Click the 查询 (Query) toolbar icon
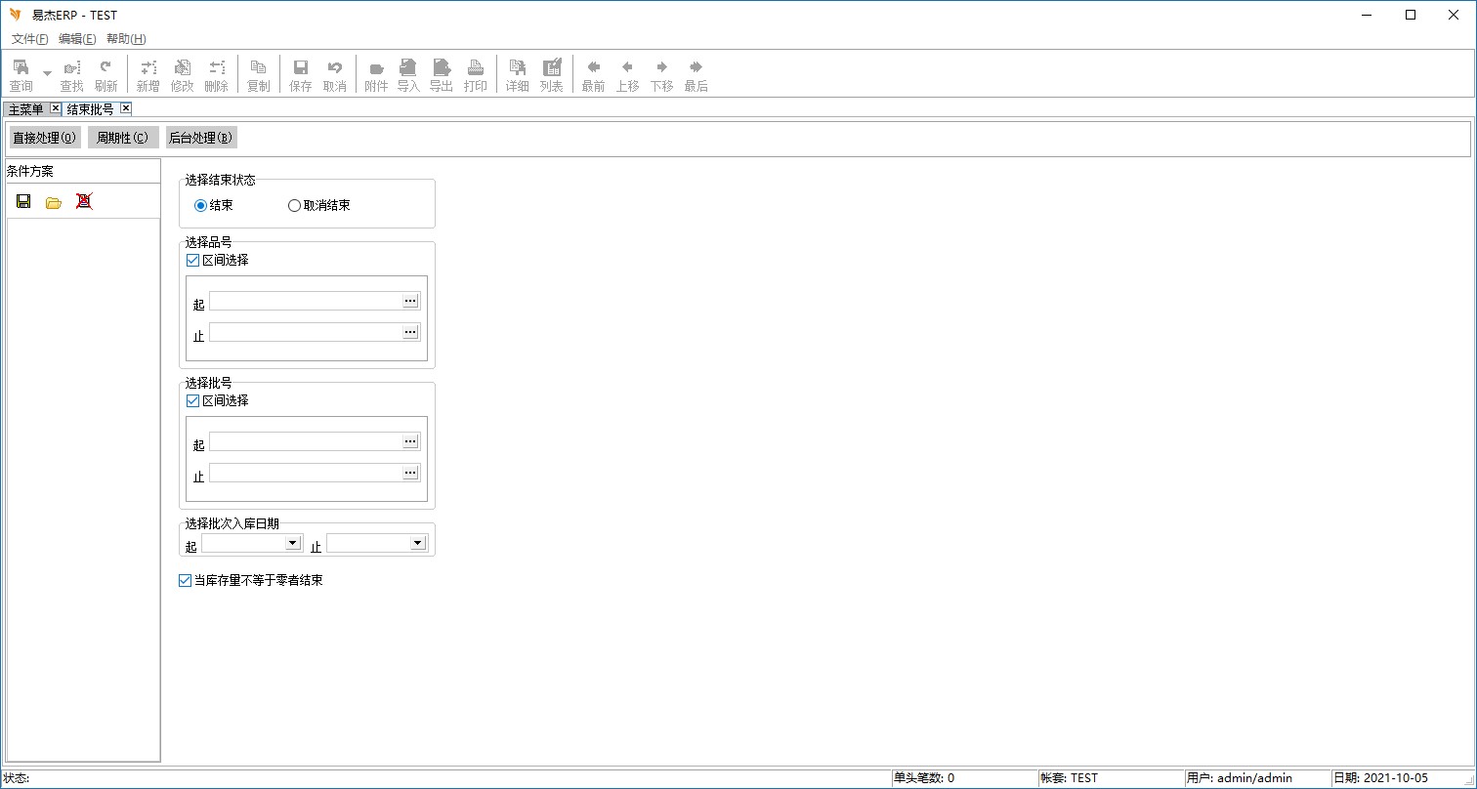Image resolution: width=1477 pixels, height=789 pixels. 21,74
